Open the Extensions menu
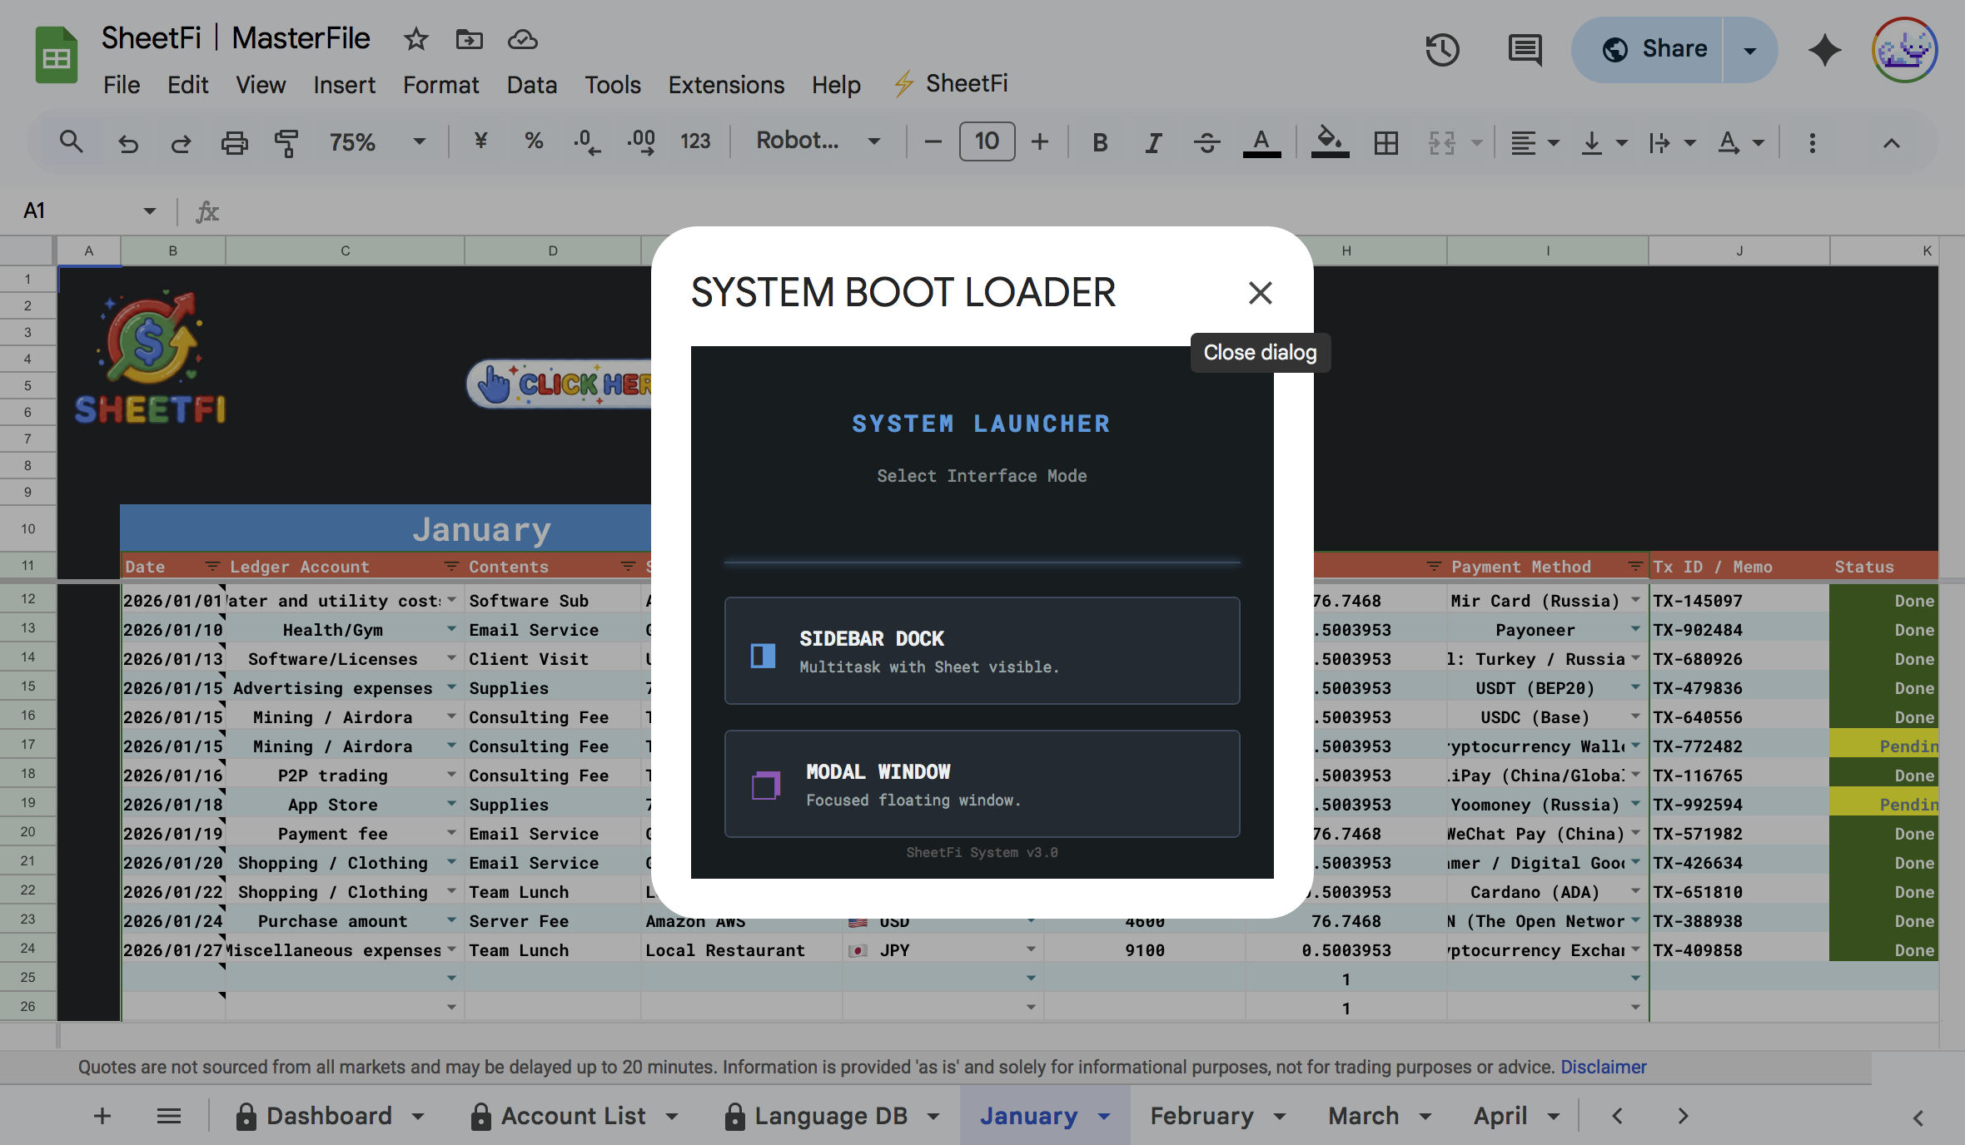The width and height of the screenshot is (1965, 1145). [725, 84]
